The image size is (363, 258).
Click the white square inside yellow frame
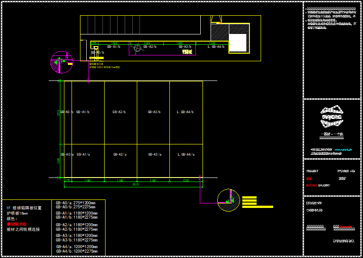[237, 42]
